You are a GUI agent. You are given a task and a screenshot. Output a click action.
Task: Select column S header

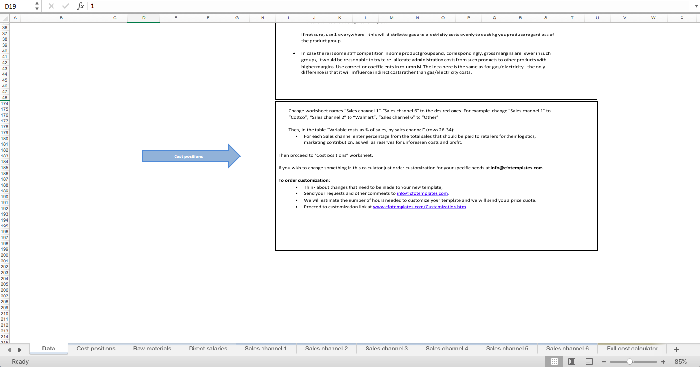545,18
